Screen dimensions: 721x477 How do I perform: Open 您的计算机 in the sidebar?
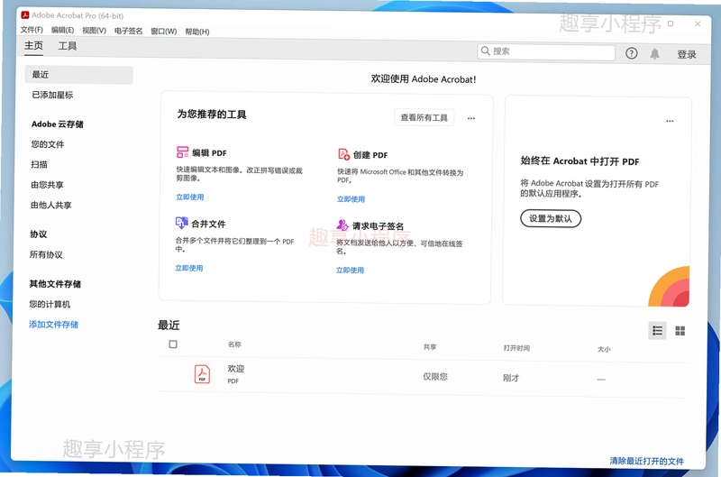click(50, 304)
